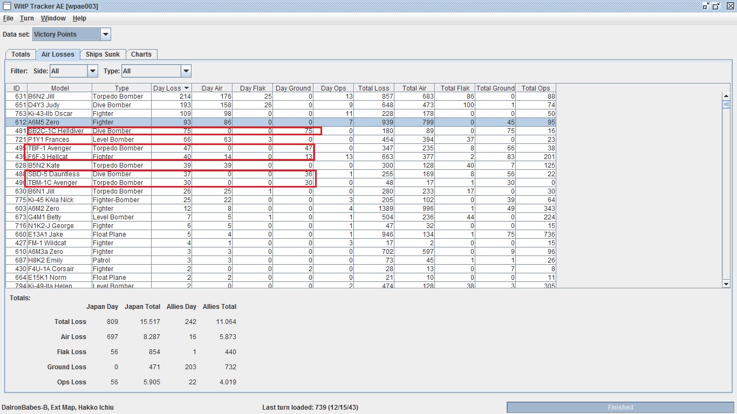737x414 pixels.
Task: Select the SB2C-1C Helldiver row
Action: pos(56,131)
